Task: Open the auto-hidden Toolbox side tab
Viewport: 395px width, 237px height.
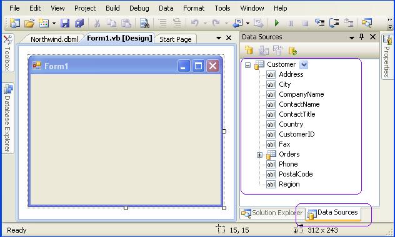Action: 7,53
